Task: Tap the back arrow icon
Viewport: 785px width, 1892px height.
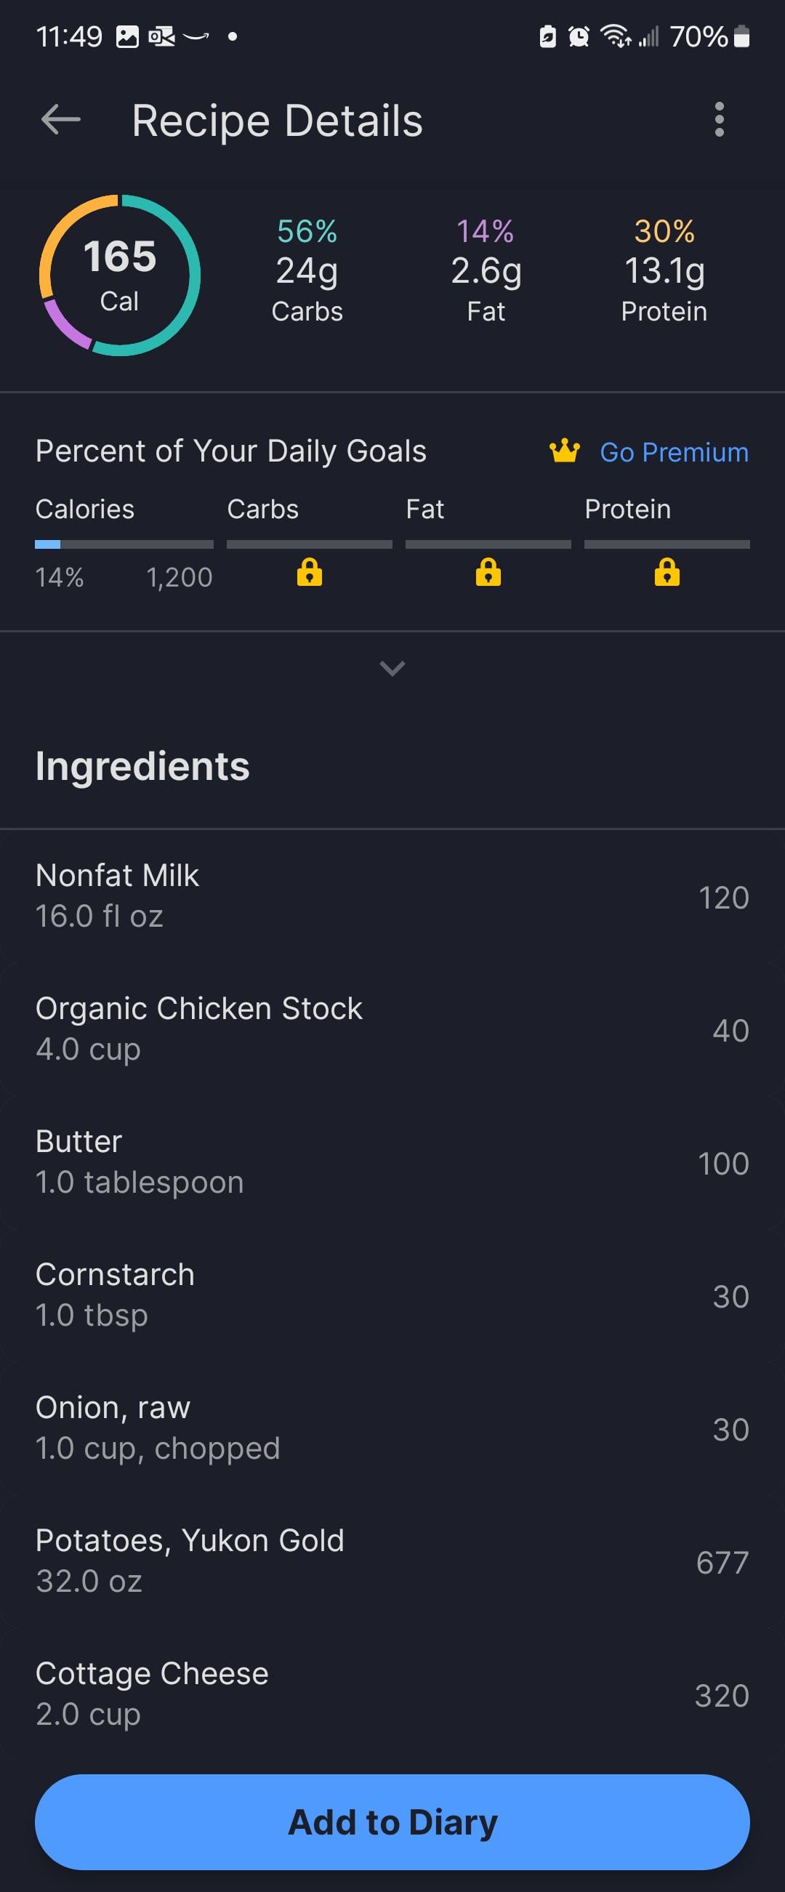Action: click(61, 120)
